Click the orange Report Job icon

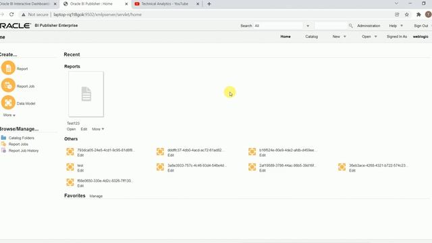point(8,86)
